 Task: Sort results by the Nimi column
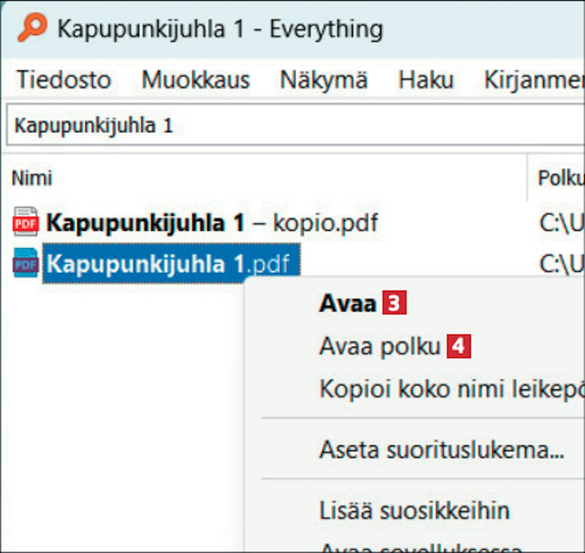32,178
